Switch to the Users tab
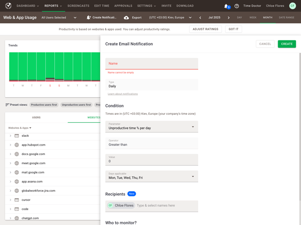 click(36, 117)
